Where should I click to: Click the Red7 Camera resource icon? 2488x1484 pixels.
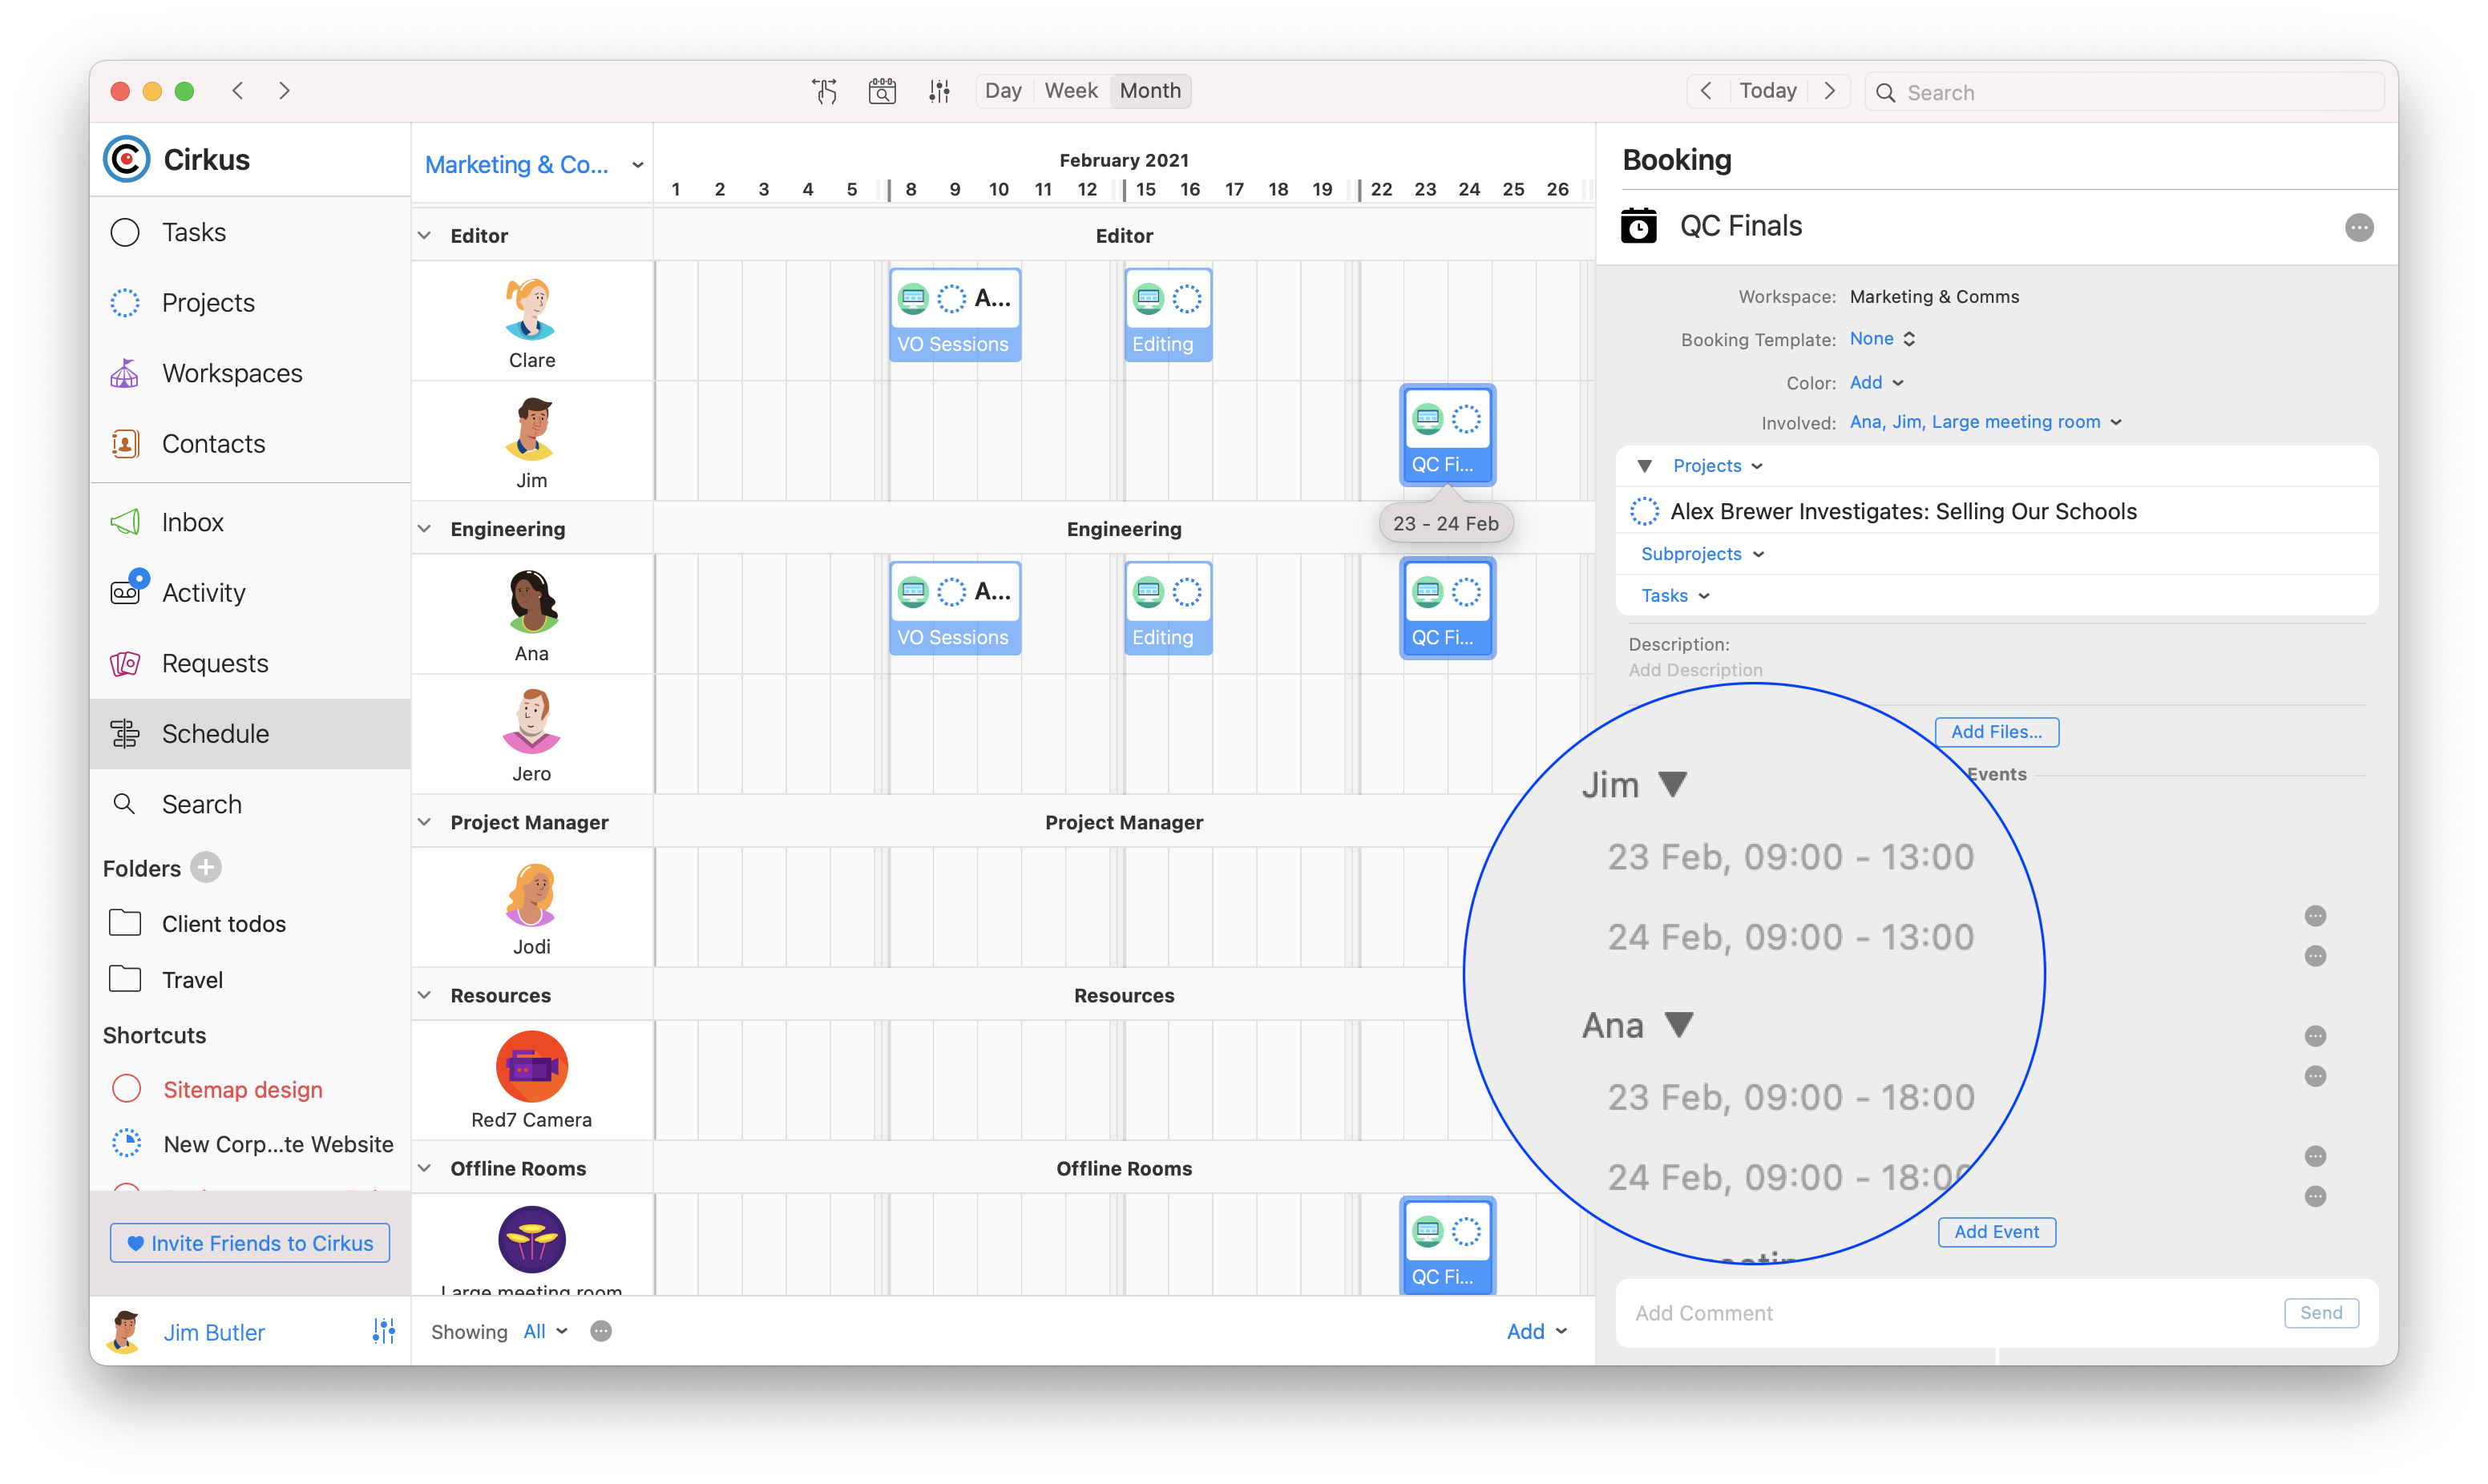531,1067
